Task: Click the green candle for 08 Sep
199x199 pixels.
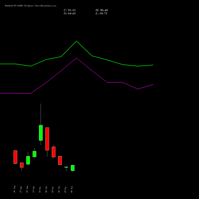Action: pyautogui.click(x=73, y=168)
